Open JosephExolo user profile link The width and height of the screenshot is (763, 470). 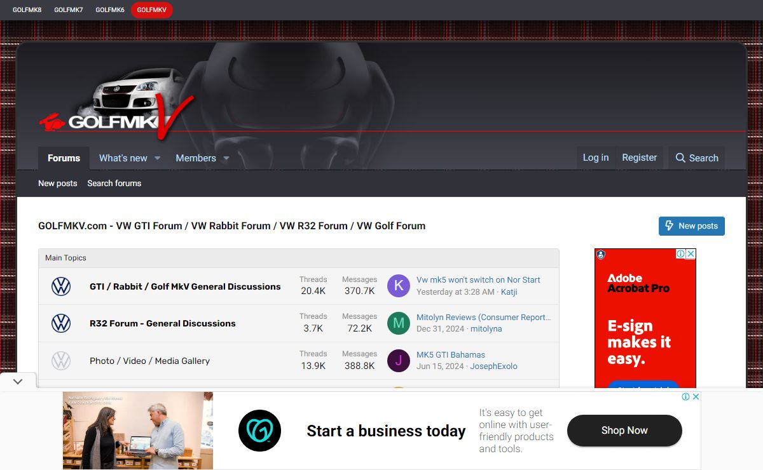[494, 366]
